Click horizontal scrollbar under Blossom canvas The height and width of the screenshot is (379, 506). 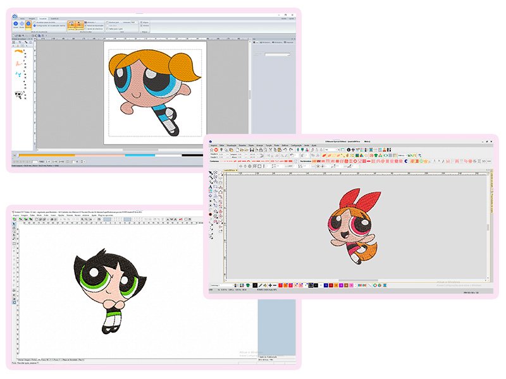tap(357, 280)
